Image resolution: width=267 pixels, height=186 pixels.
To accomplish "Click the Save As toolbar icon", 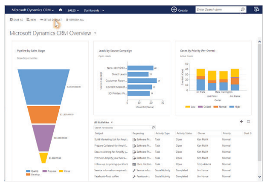I will 11,20.
